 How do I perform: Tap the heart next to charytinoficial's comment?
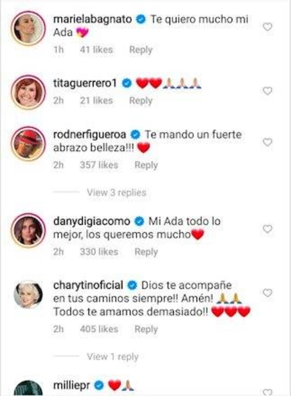tap(267, 293)
